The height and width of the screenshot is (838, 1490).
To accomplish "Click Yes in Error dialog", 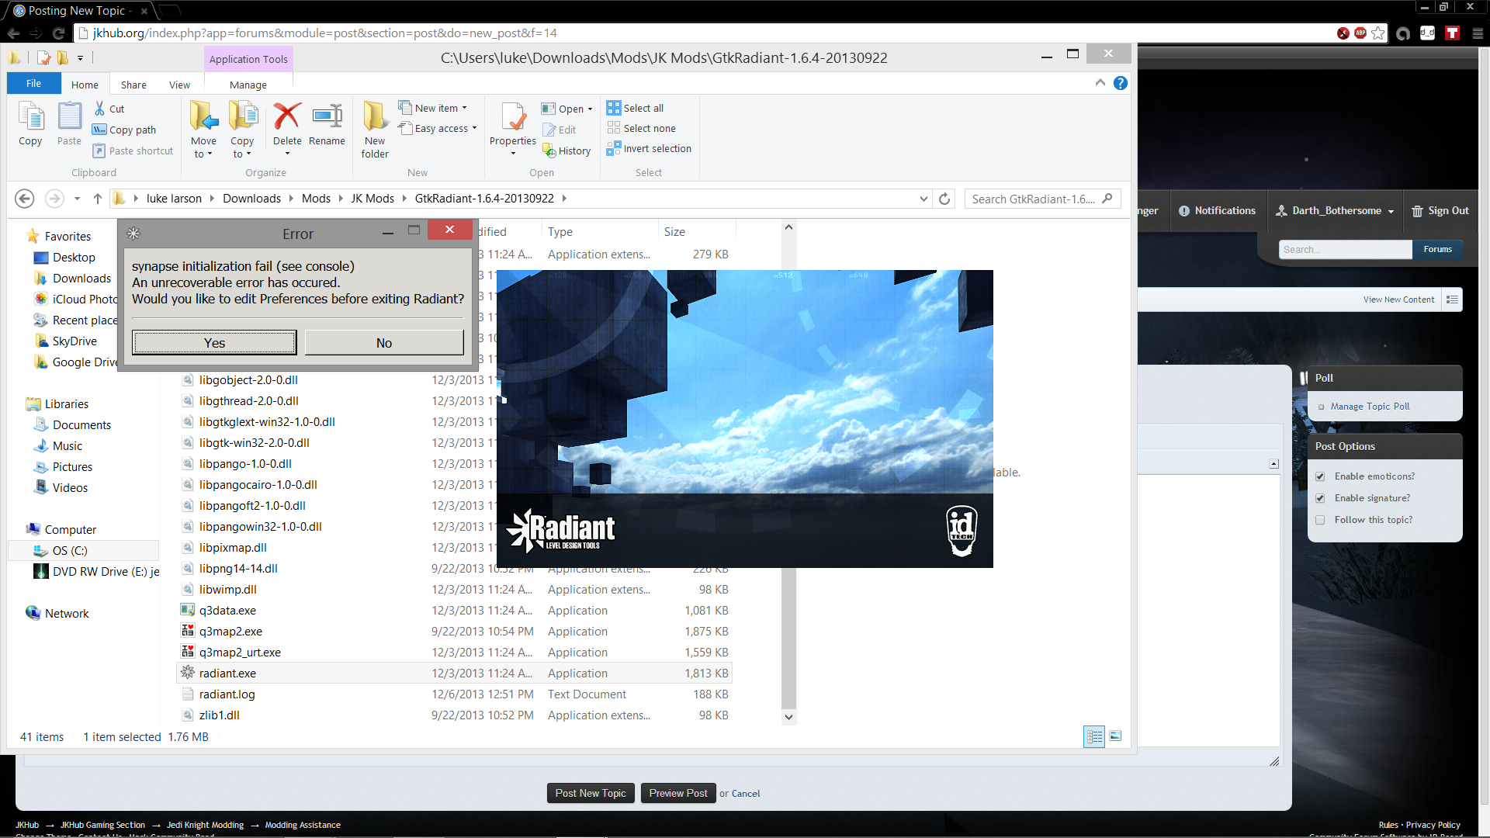I will 214,343.
